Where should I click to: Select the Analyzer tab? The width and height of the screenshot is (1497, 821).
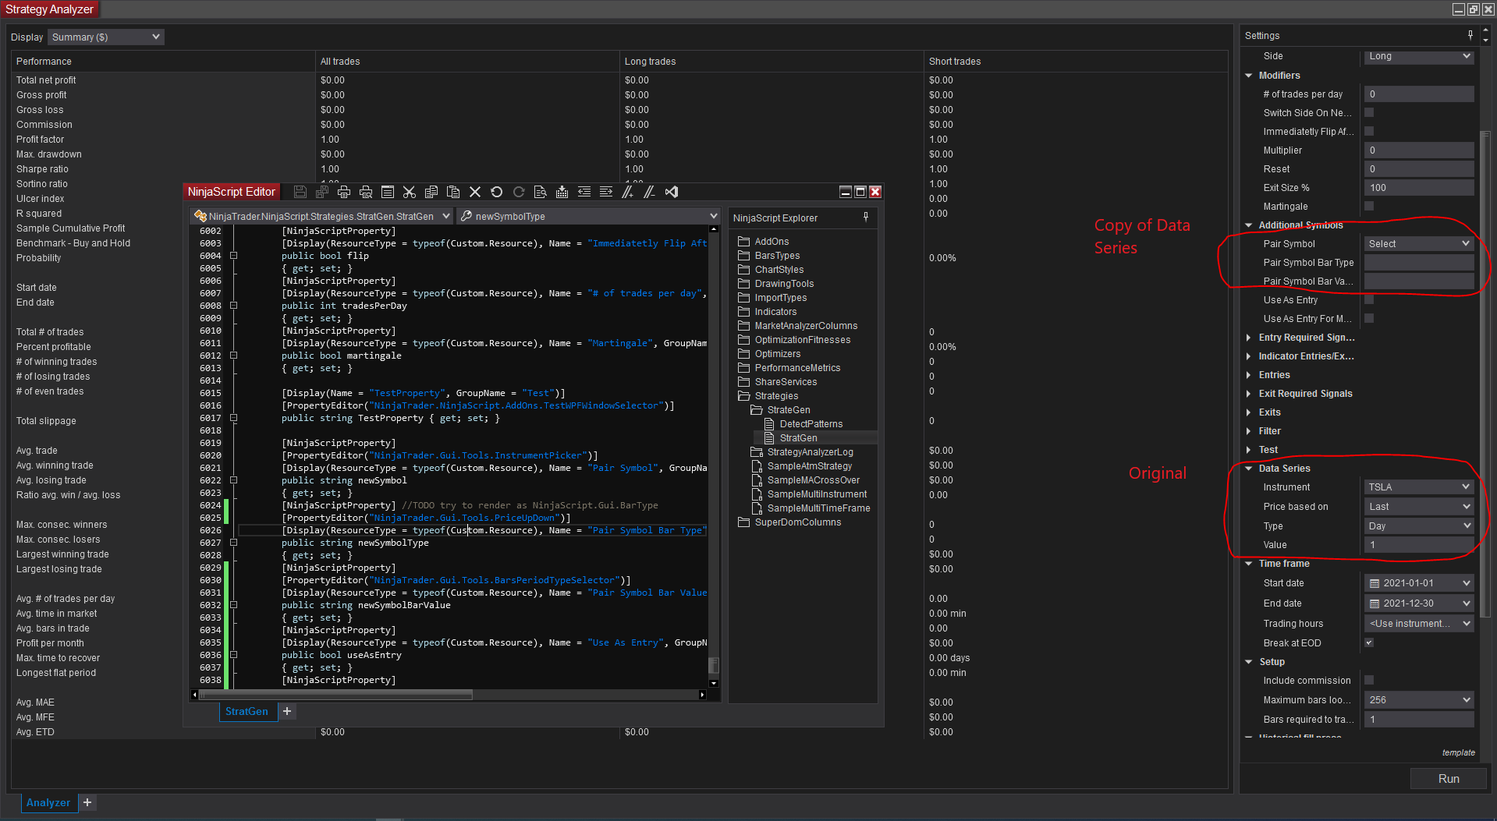[x=48, y=802]
